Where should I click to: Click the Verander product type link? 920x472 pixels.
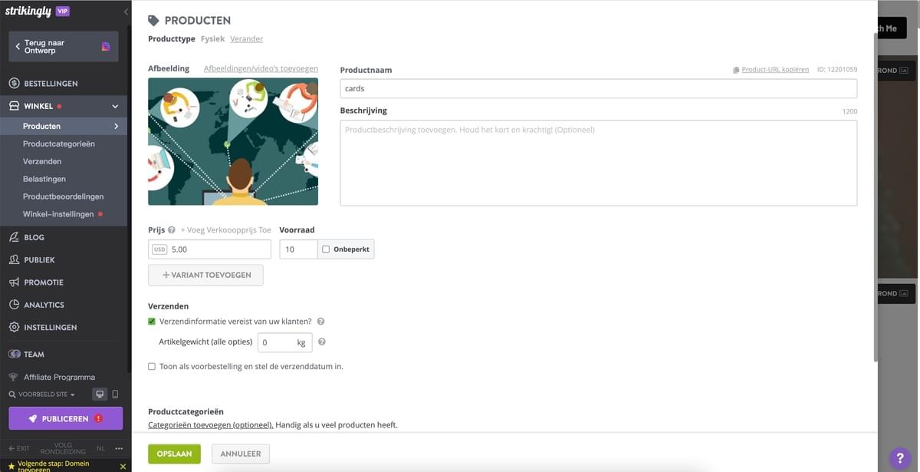coord(246,39)
